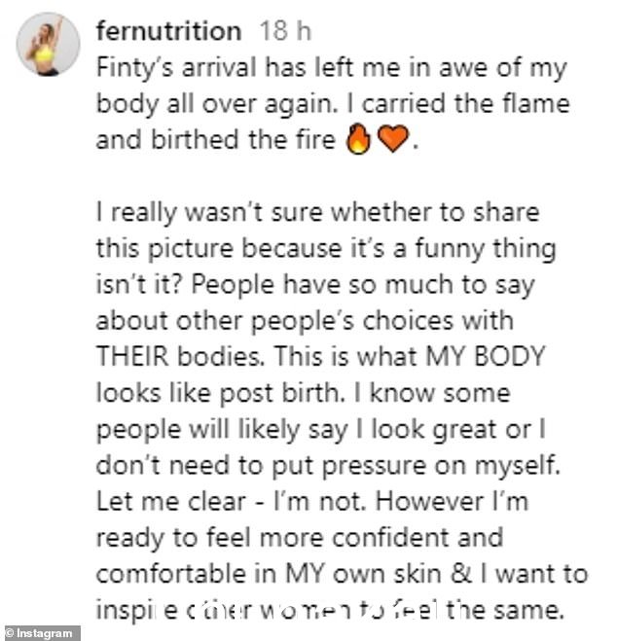Screen dimensions: 617x641
Task: Click the word "Finty's" in the caption
Action: (x=135, y=68)
